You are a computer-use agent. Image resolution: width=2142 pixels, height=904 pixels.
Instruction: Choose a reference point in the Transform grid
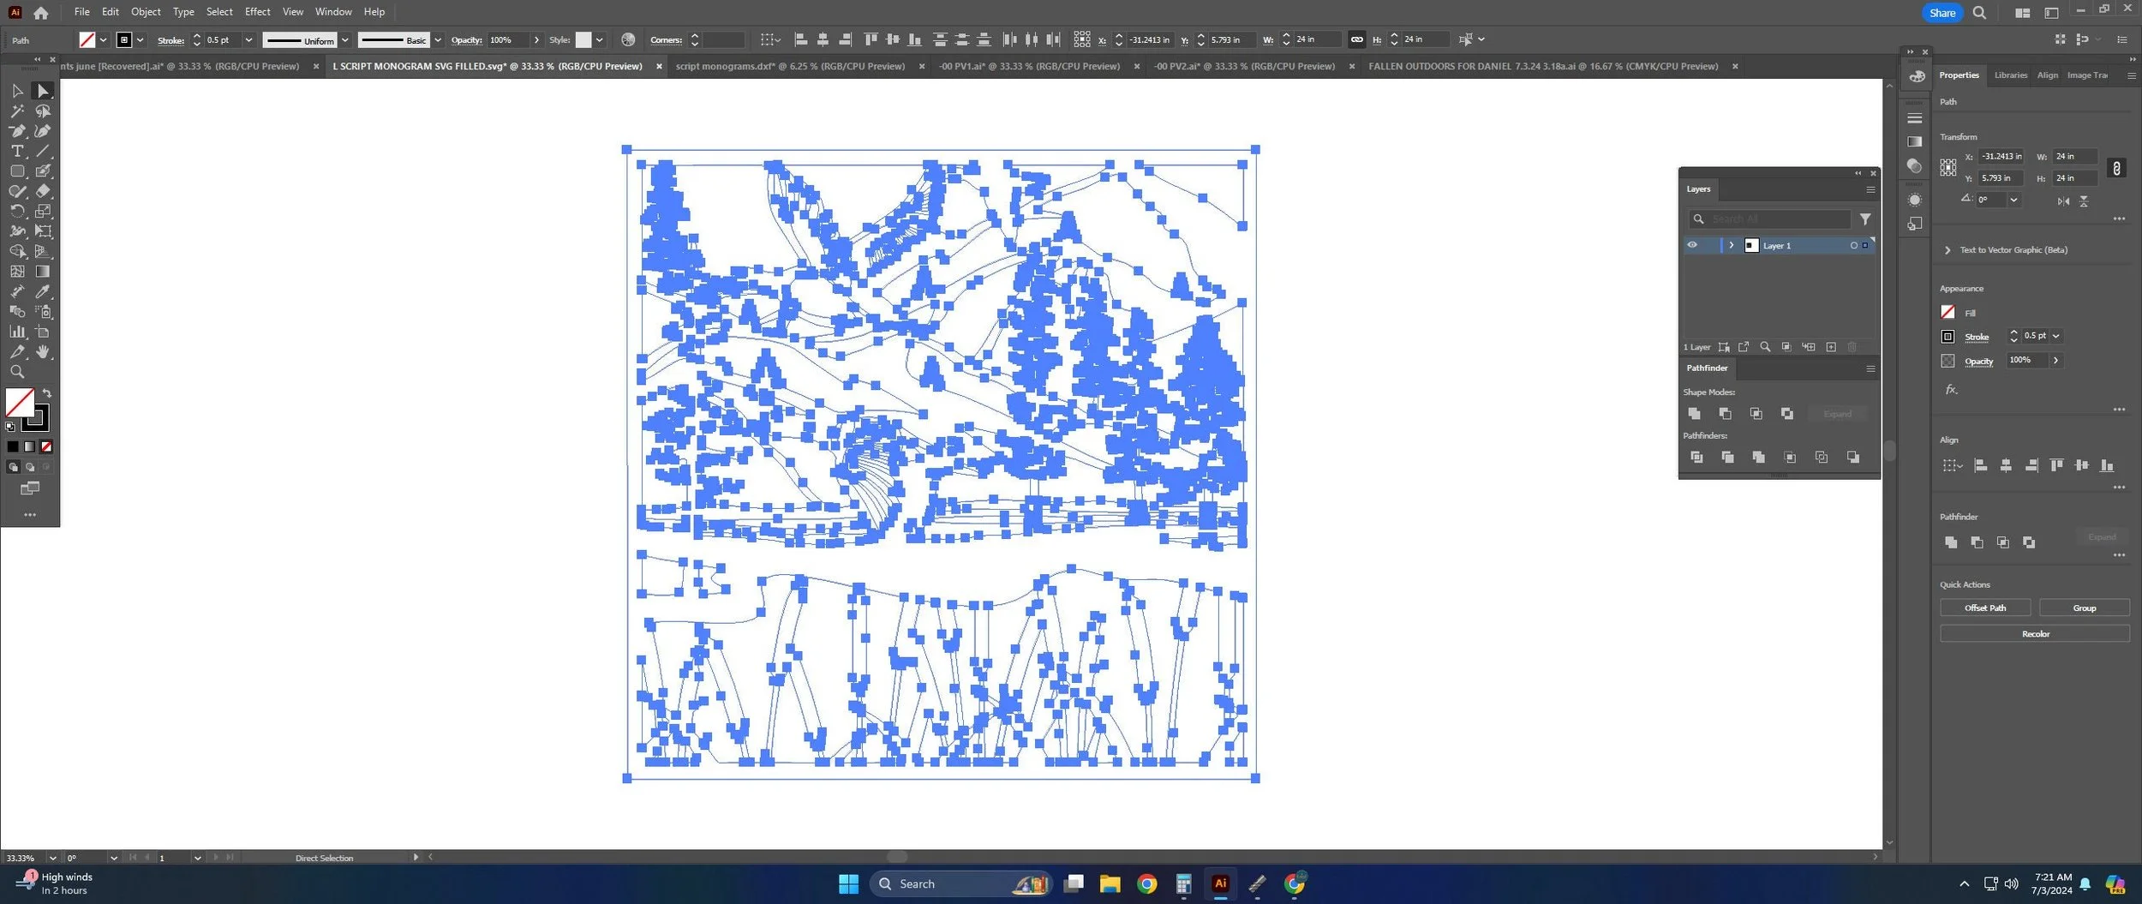click(1948, 167)
